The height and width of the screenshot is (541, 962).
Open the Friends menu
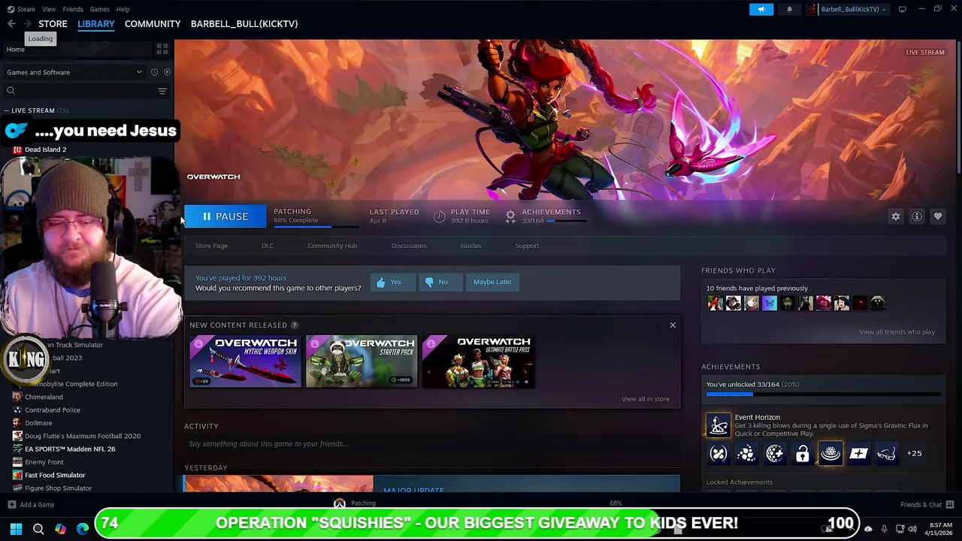point(73,9)
